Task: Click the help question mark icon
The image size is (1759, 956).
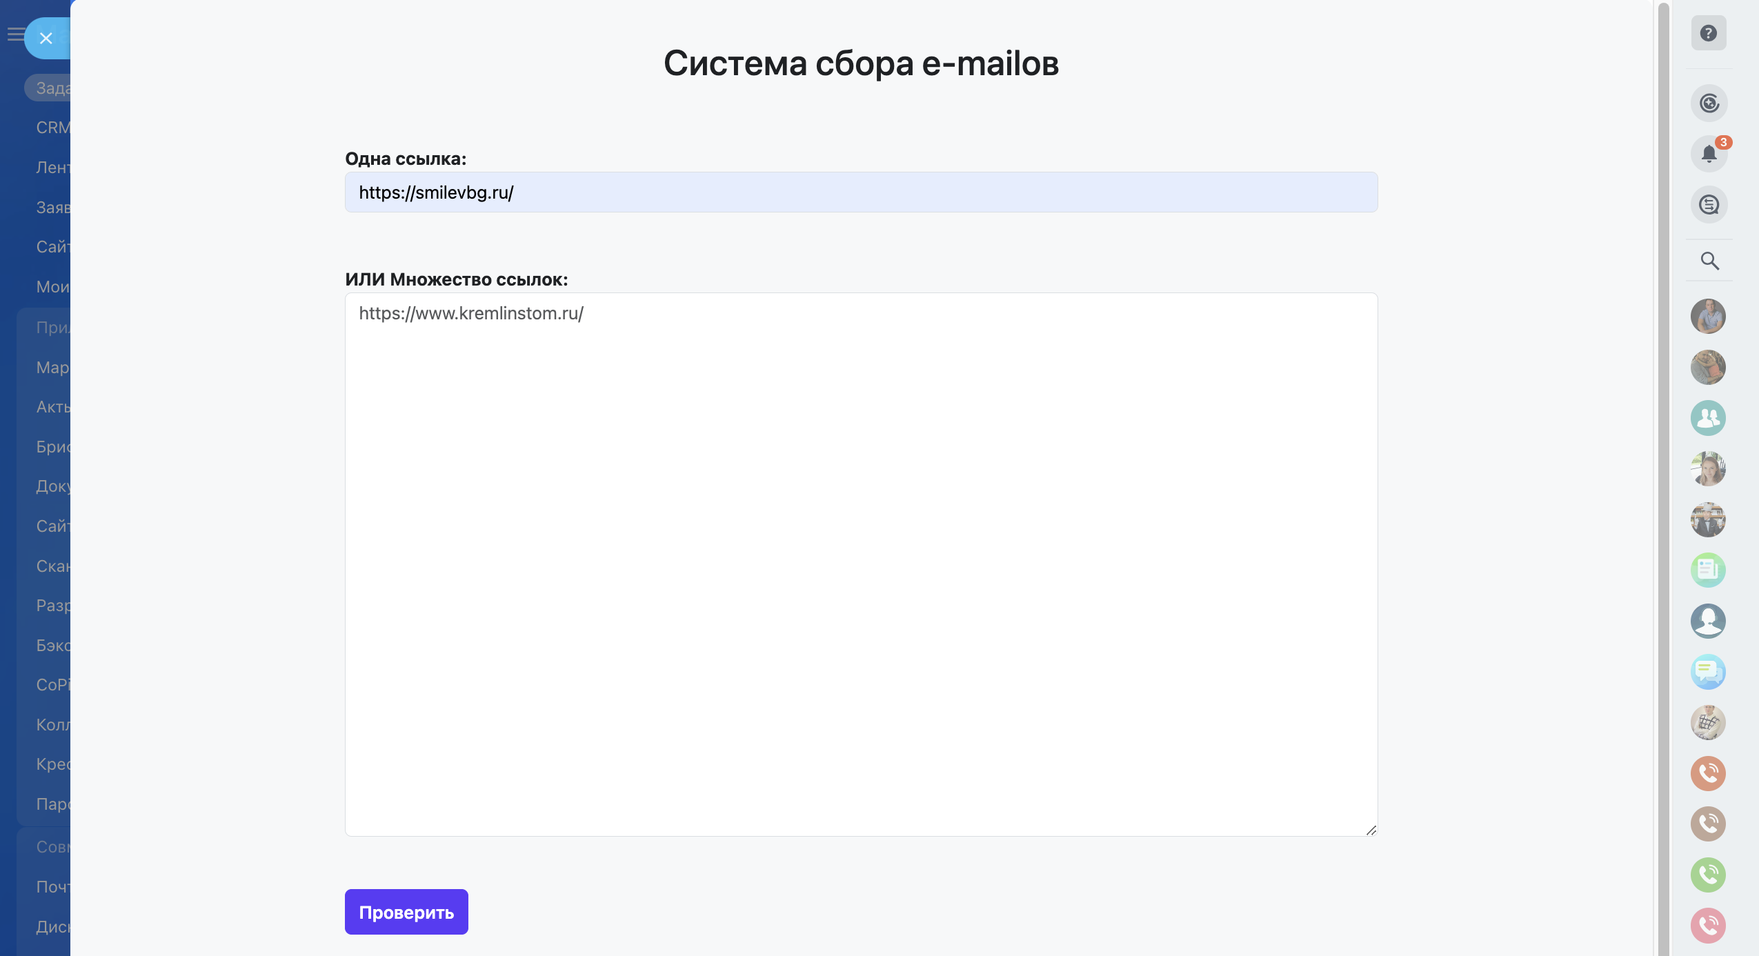Action: pyautogui.click(x=1708, y=33)
